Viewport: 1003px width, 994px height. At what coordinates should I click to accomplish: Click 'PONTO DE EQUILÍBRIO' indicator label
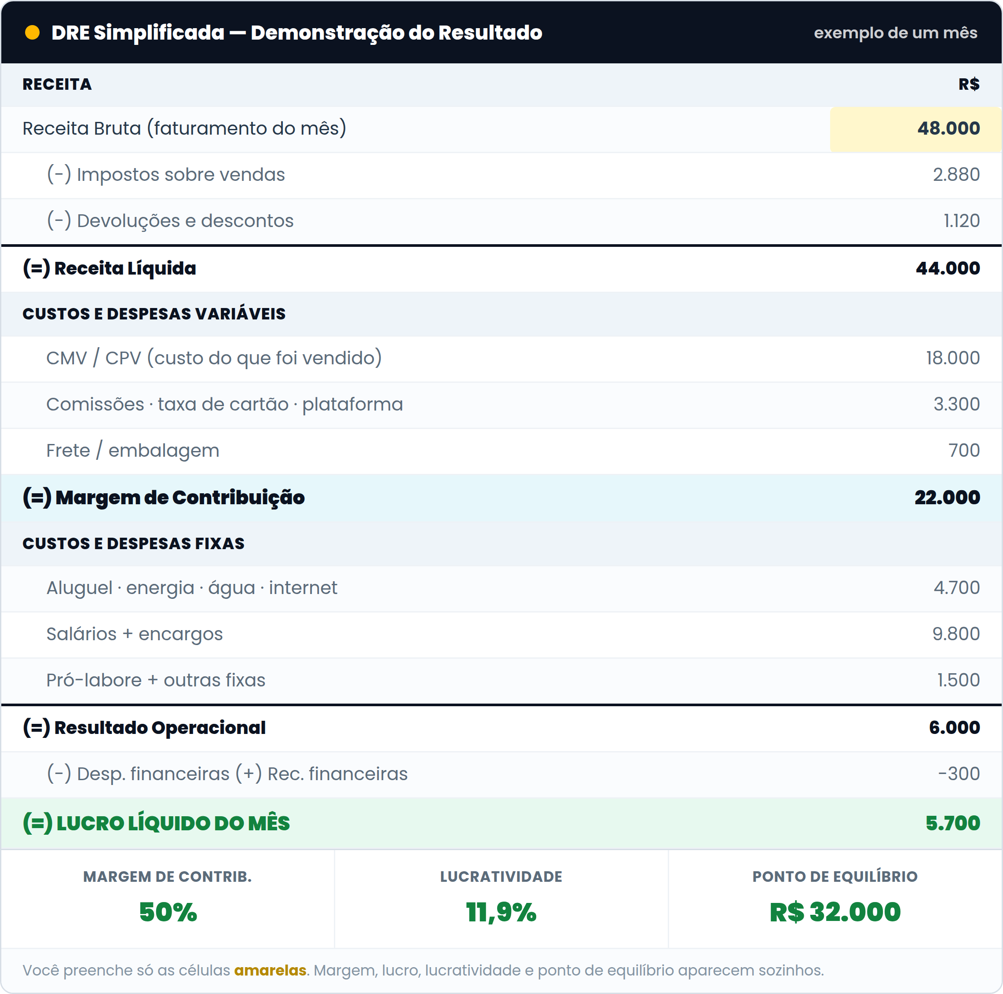point(835,877)
